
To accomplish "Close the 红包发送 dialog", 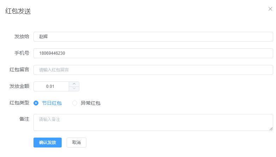I will click(270, 9).
